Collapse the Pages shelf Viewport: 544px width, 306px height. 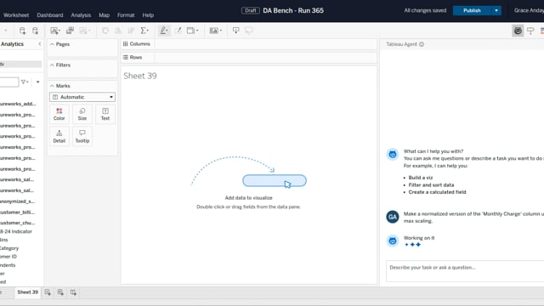(52, 44)
